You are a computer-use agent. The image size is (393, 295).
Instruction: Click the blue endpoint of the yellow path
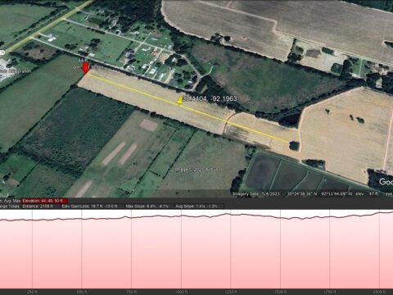click(x=291, y=143)
